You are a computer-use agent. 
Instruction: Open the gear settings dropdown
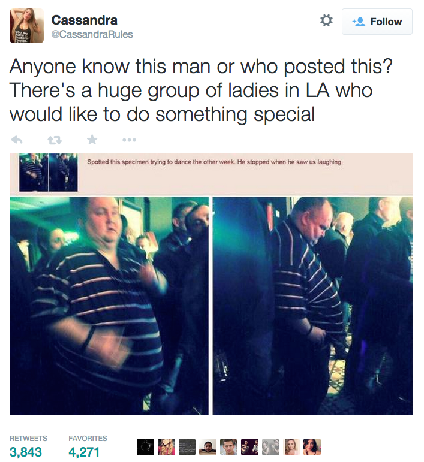[326, 20]
